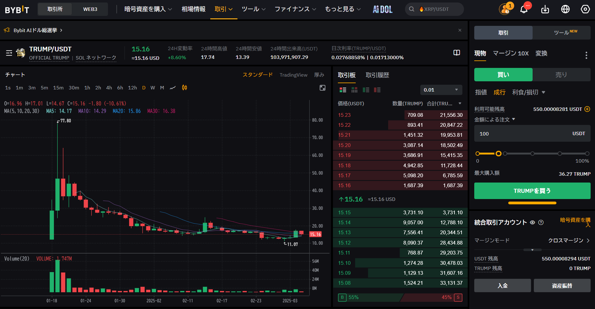Open the language globe icon
Viewport: 595px width, 309px height.
pyautogui.click(x=565, y=9)
